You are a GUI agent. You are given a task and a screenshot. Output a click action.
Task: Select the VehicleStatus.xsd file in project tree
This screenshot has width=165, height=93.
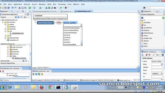18,33
